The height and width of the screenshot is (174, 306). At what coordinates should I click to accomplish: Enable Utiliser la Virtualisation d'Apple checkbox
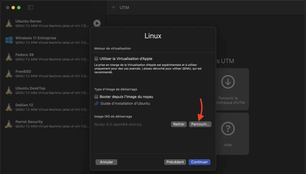[x=96, y=59]
